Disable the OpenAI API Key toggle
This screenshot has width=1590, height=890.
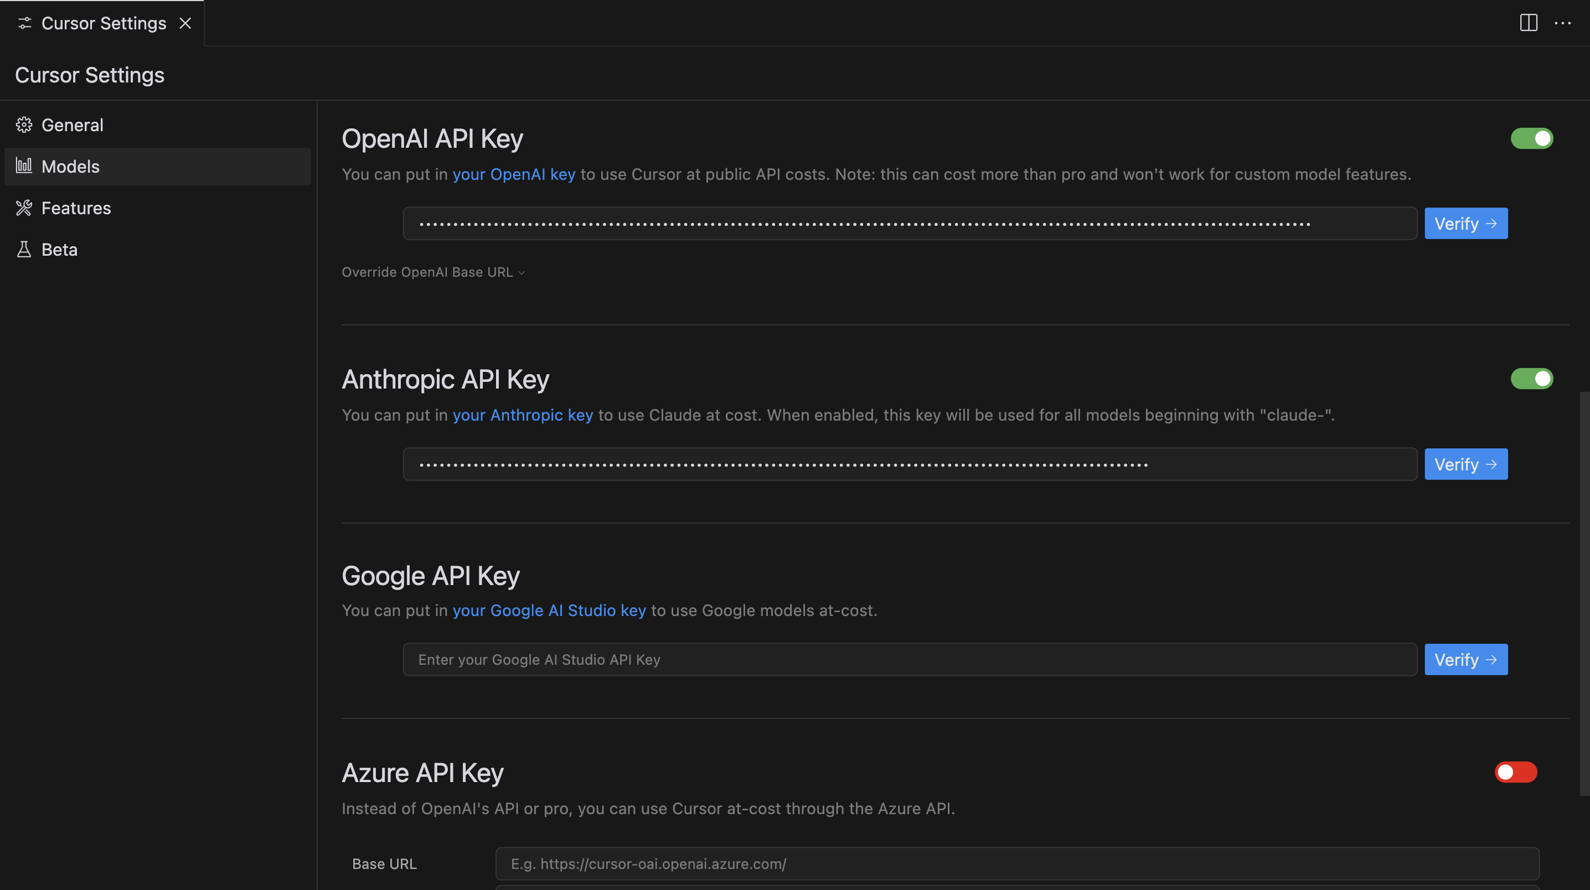click(1532, 138)
